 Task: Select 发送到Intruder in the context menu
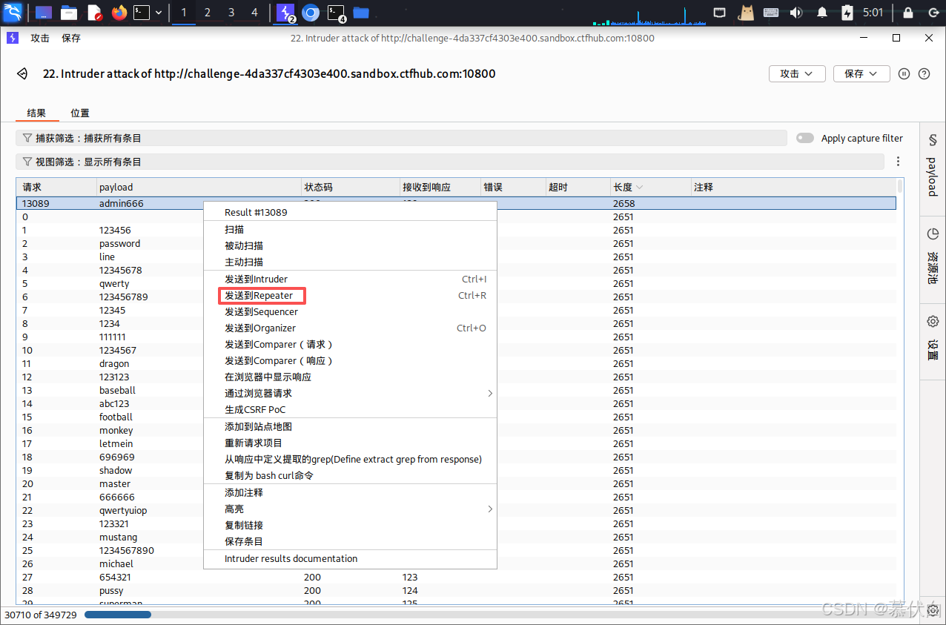coord(350,279)
